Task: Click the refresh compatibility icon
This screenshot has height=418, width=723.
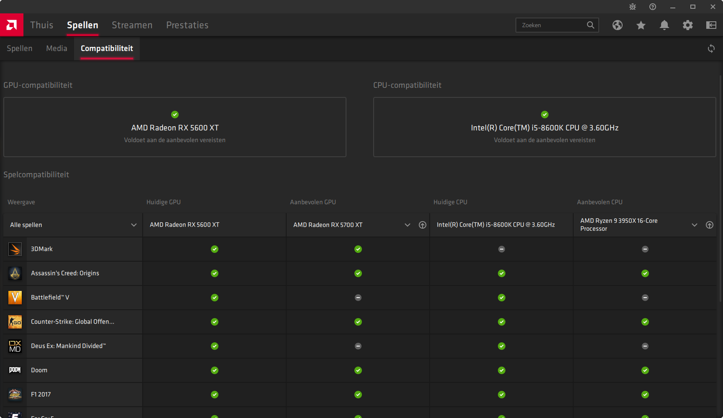Action: (x=711, y=48)
